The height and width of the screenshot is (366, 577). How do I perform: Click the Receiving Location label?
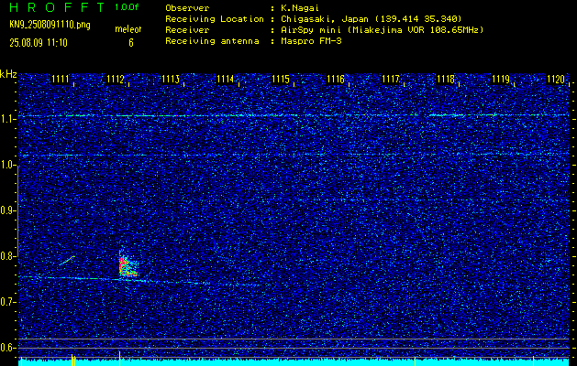(215, 18)
